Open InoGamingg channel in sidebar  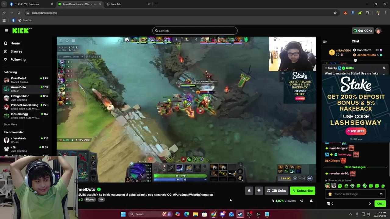[26, 116]
